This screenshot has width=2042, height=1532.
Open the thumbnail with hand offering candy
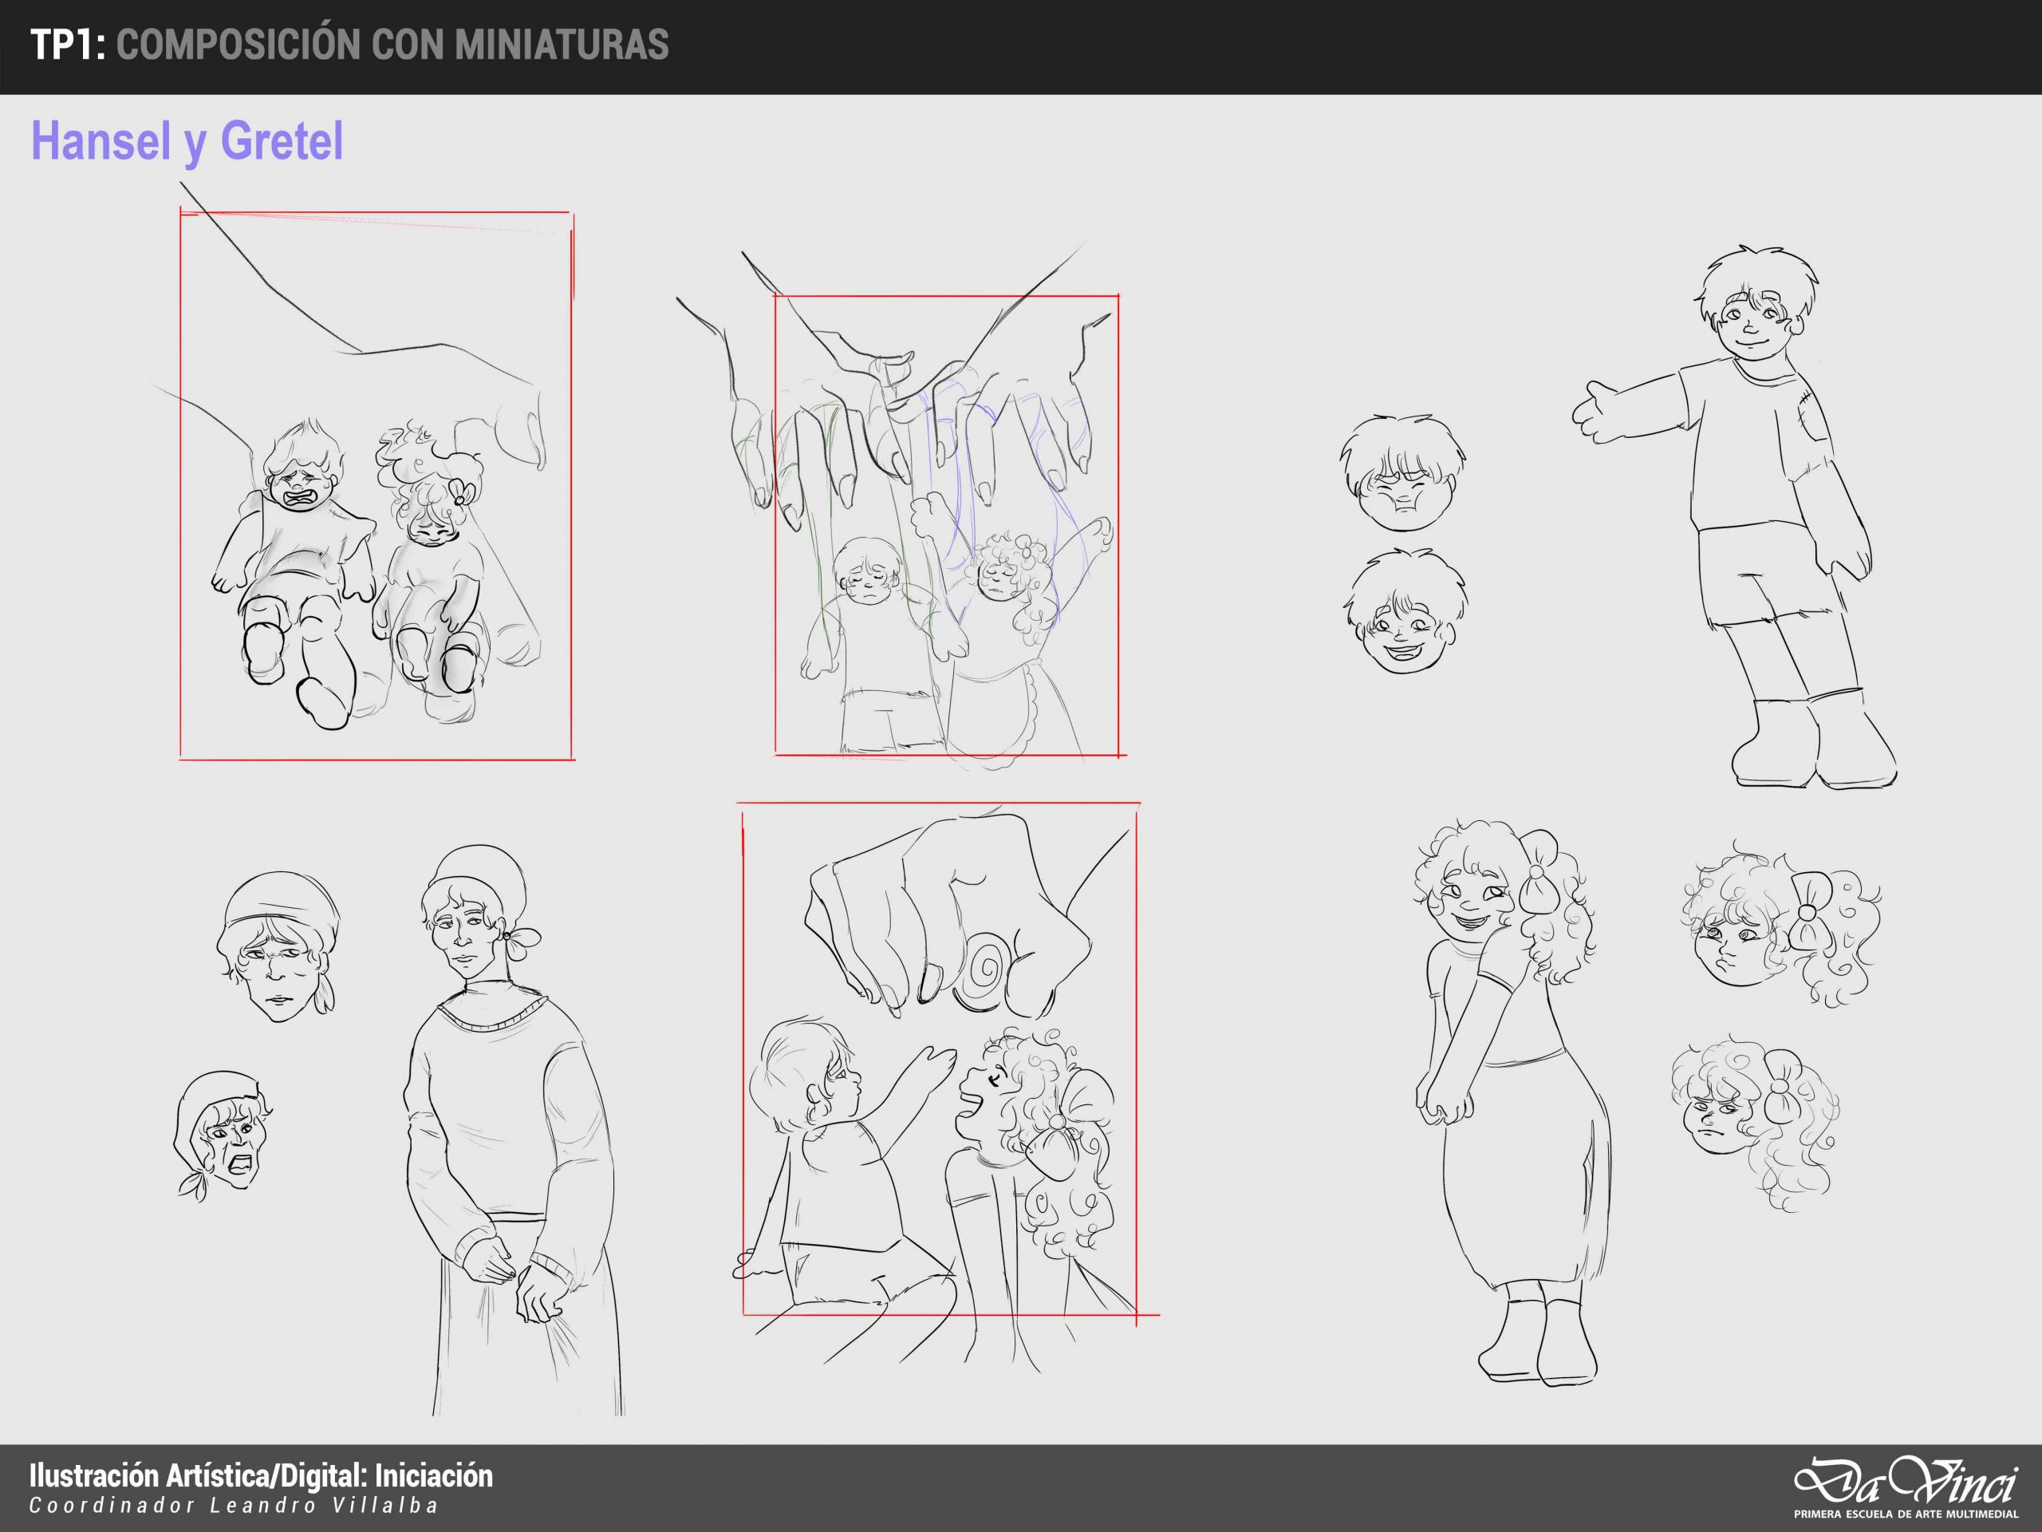(940, 1059)
